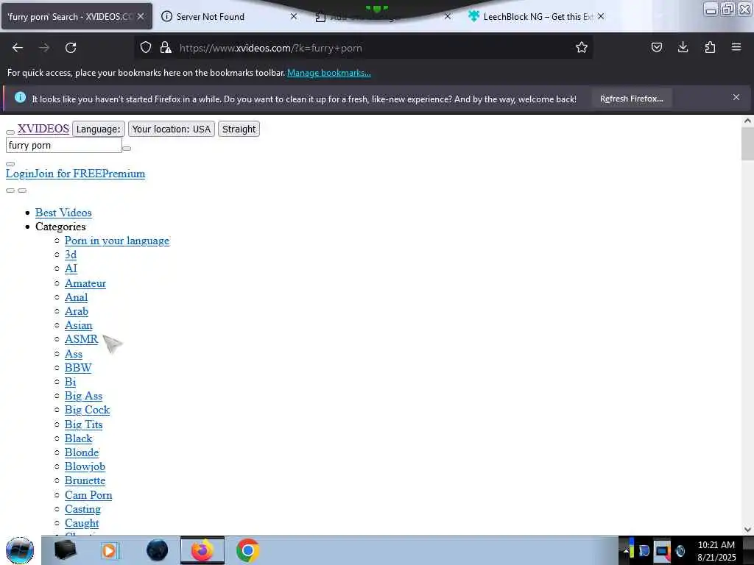Open the black folder taskbar icon
Viewport: 754px width, 565px height.
click(x=65, y=550)
